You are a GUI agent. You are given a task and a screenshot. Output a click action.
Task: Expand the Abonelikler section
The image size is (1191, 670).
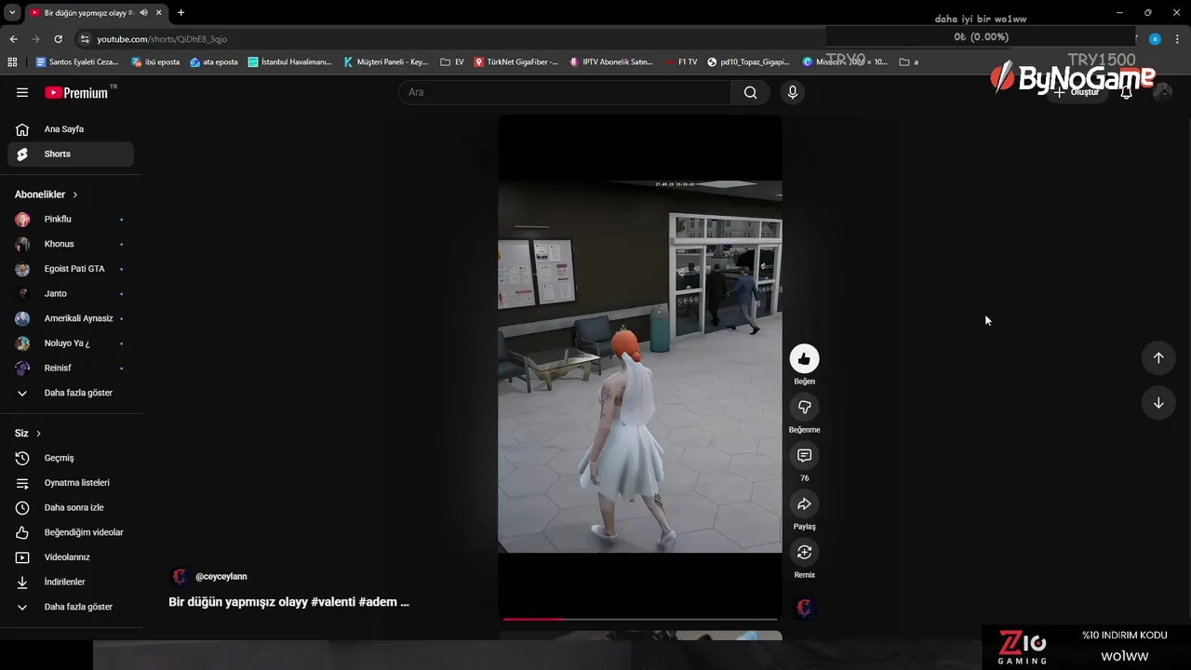pyautogui.click(x=47, y=194)
